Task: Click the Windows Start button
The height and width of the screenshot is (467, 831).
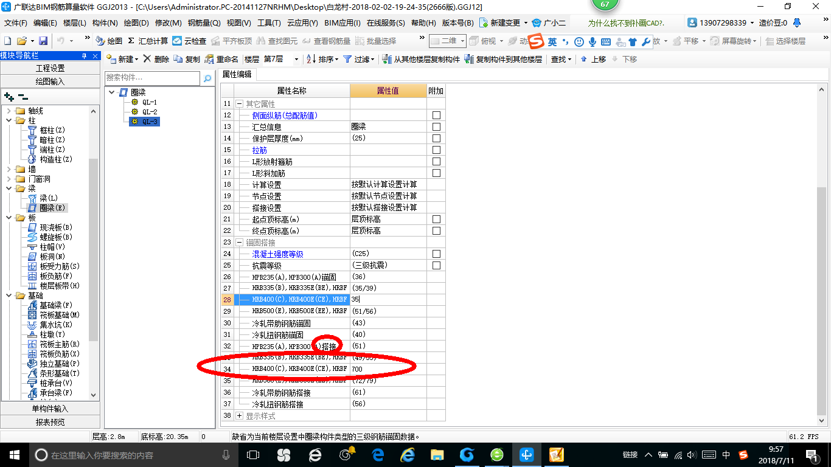Action: point(14,455)
